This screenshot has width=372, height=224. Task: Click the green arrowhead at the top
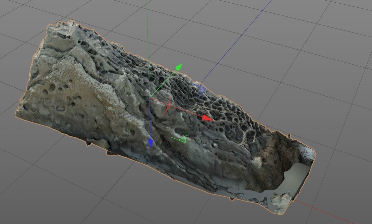tap(179, 67)
